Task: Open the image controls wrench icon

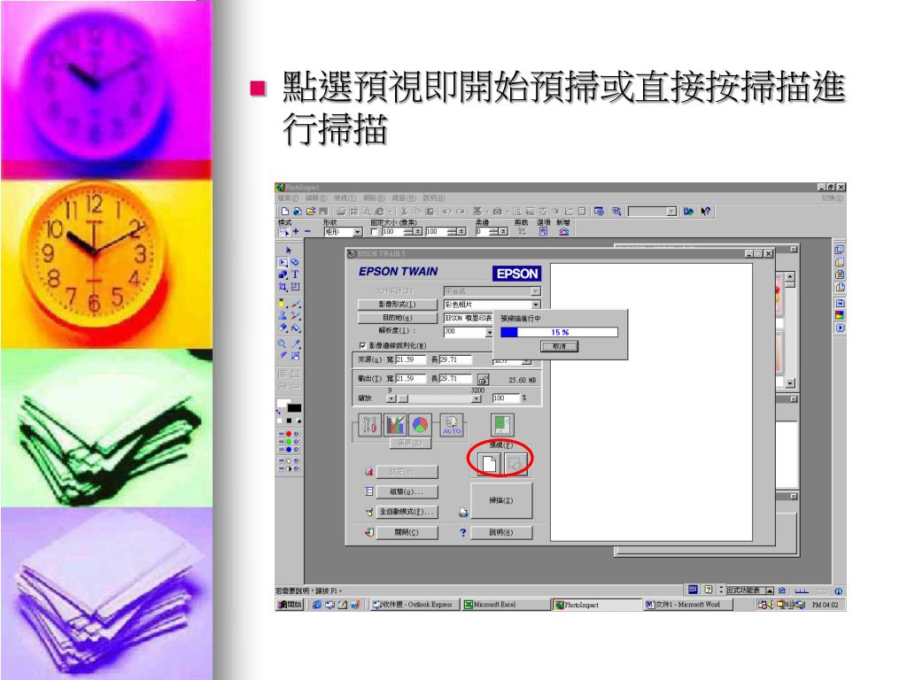Action: (x=368, y=426)
